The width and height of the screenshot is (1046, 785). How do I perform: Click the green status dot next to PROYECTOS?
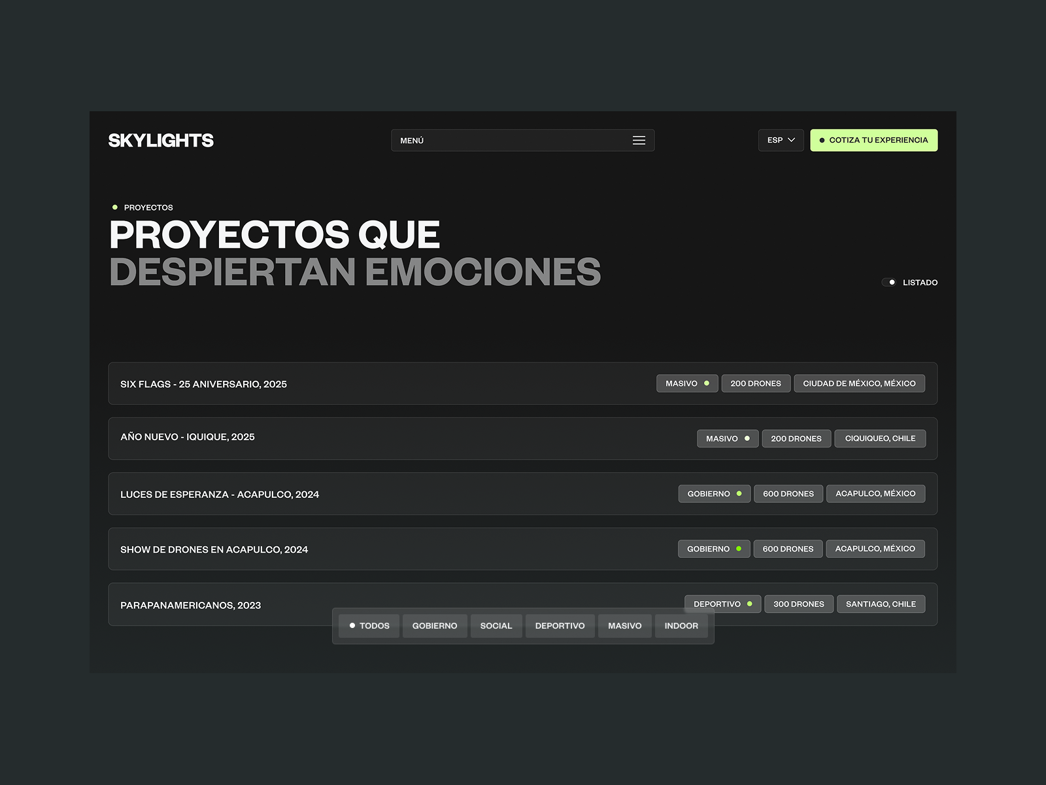(115, 207)
